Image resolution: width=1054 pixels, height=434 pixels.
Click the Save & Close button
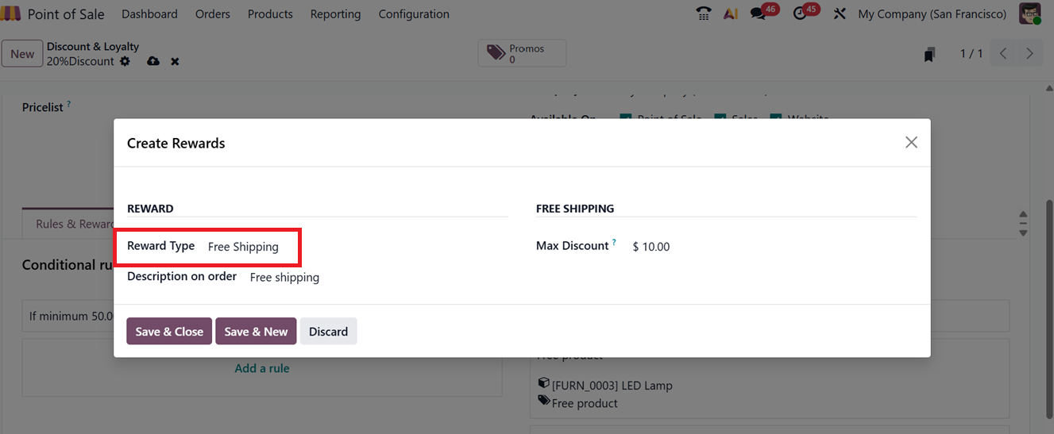pyautogui.click(x=169, y=332)
